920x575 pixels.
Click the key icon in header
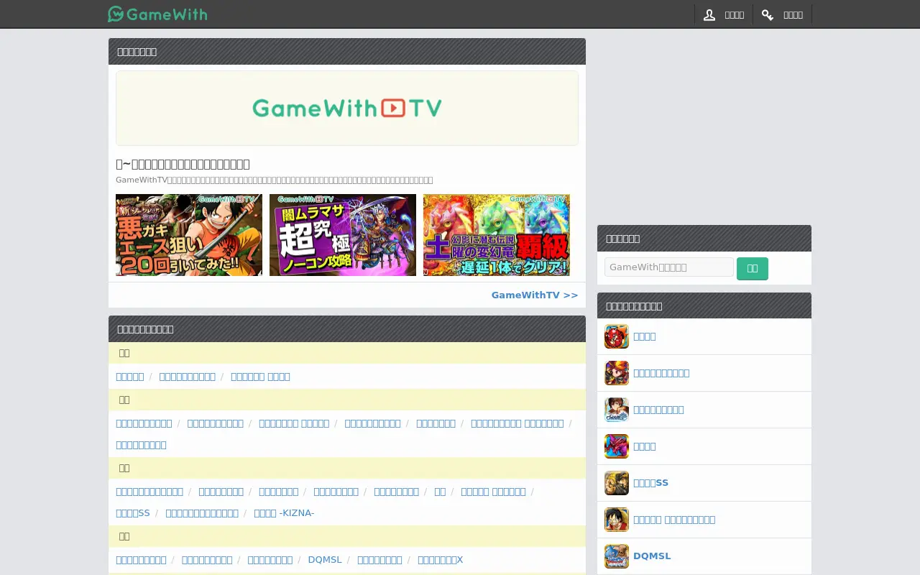point(768,14)
